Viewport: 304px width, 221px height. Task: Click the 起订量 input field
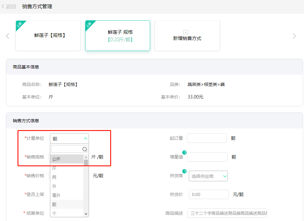click(x=207, y=138)
